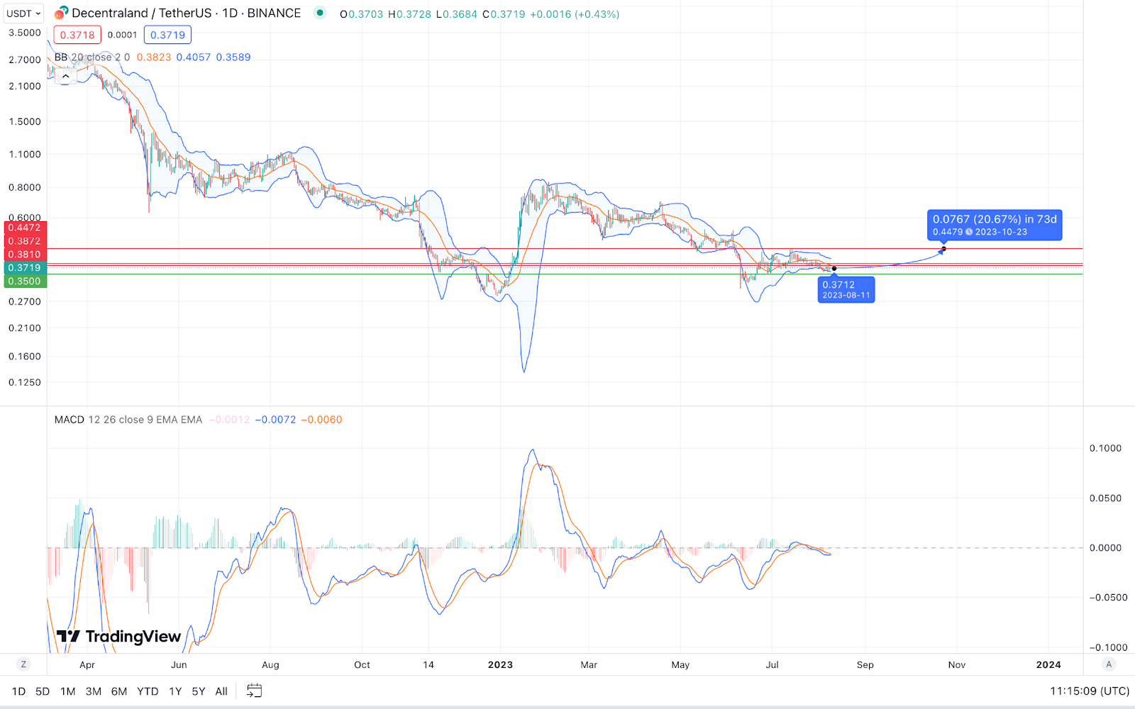Select the 3M time range
This screenshot has height=709, width=1135.
(x=93, y=691)
